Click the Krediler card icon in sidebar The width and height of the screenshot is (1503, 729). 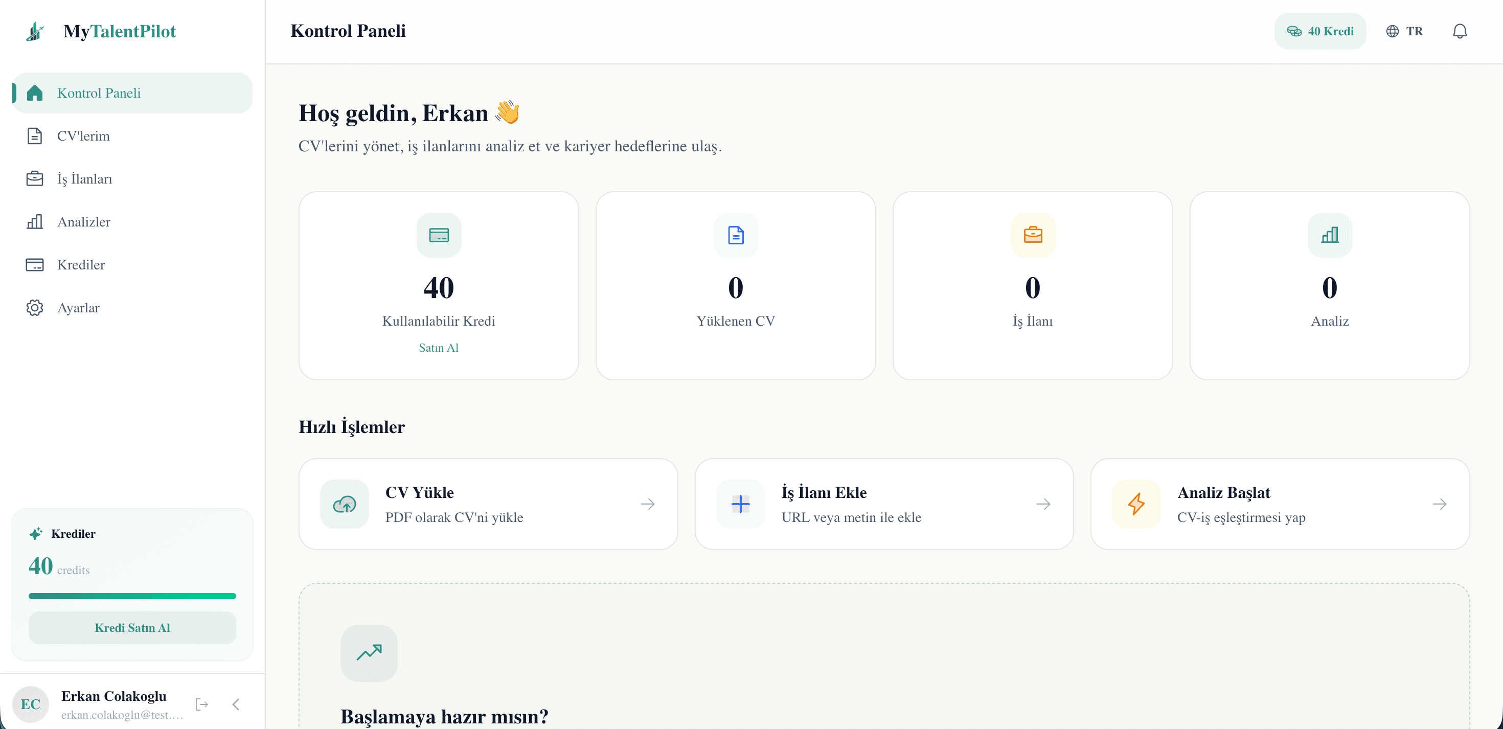(34, 264)
